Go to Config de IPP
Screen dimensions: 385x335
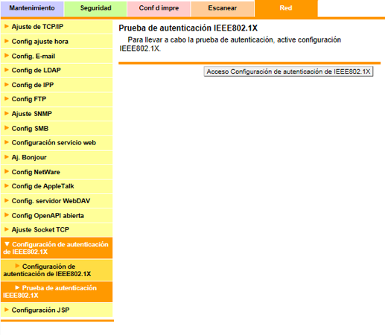(57, 85)
